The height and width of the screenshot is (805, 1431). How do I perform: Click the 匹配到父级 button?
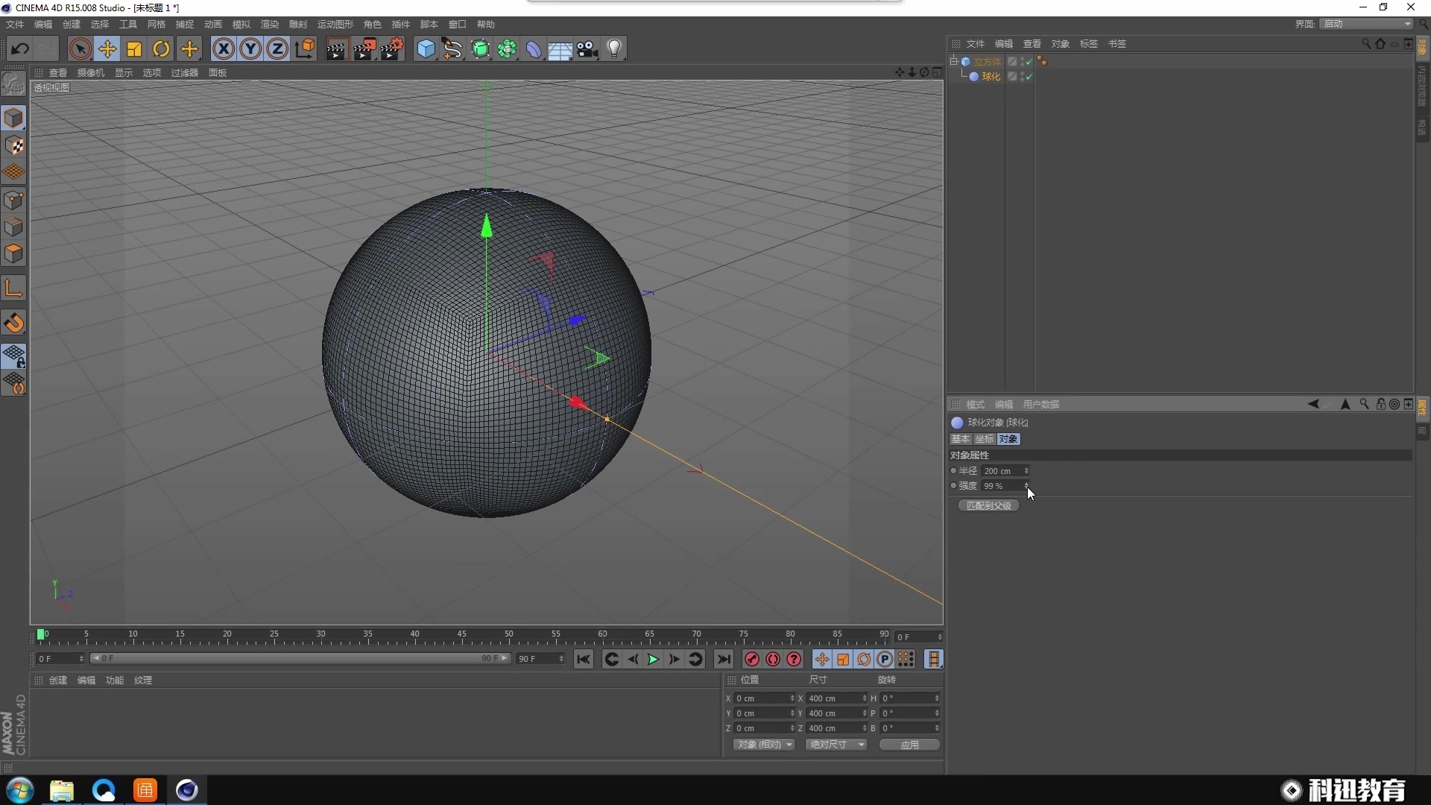click(988, 505)
